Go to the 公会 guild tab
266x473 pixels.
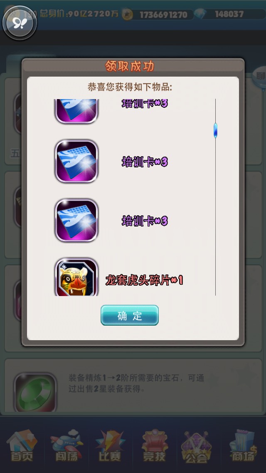point(197,446)
